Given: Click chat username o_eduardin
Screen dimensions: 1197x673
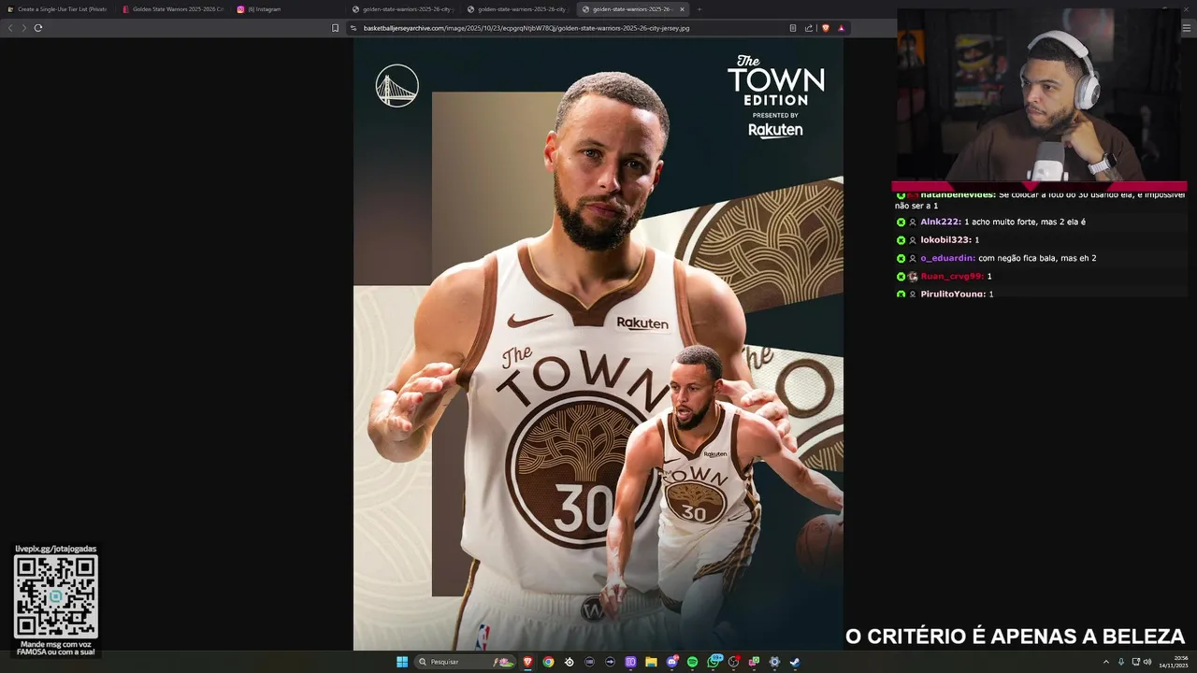Looking at the screenshot, I should (947, 258).
